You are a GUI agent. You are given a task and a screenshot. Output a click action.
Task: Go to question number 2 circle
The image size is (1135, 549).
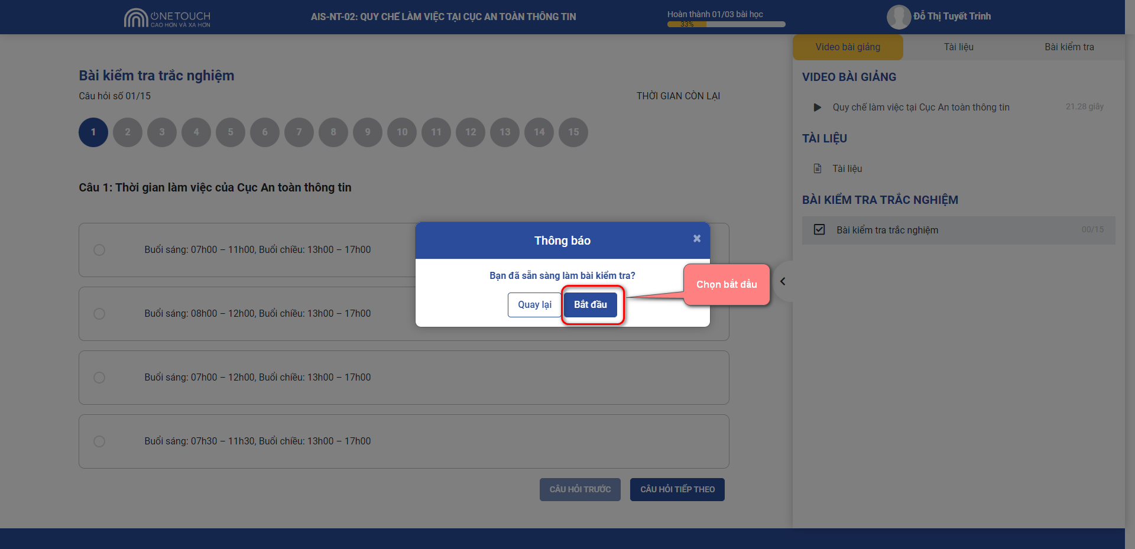click(x=128, y=132)
